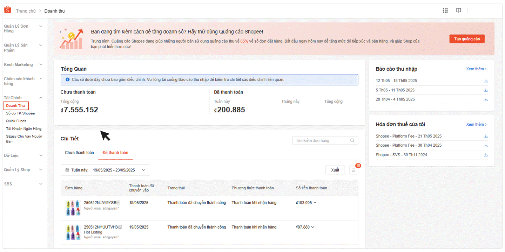This screenshot has height=252, width=505.
Task: Download Shopee SVS 30 Th11 2024 invoice
Action: 486,155
